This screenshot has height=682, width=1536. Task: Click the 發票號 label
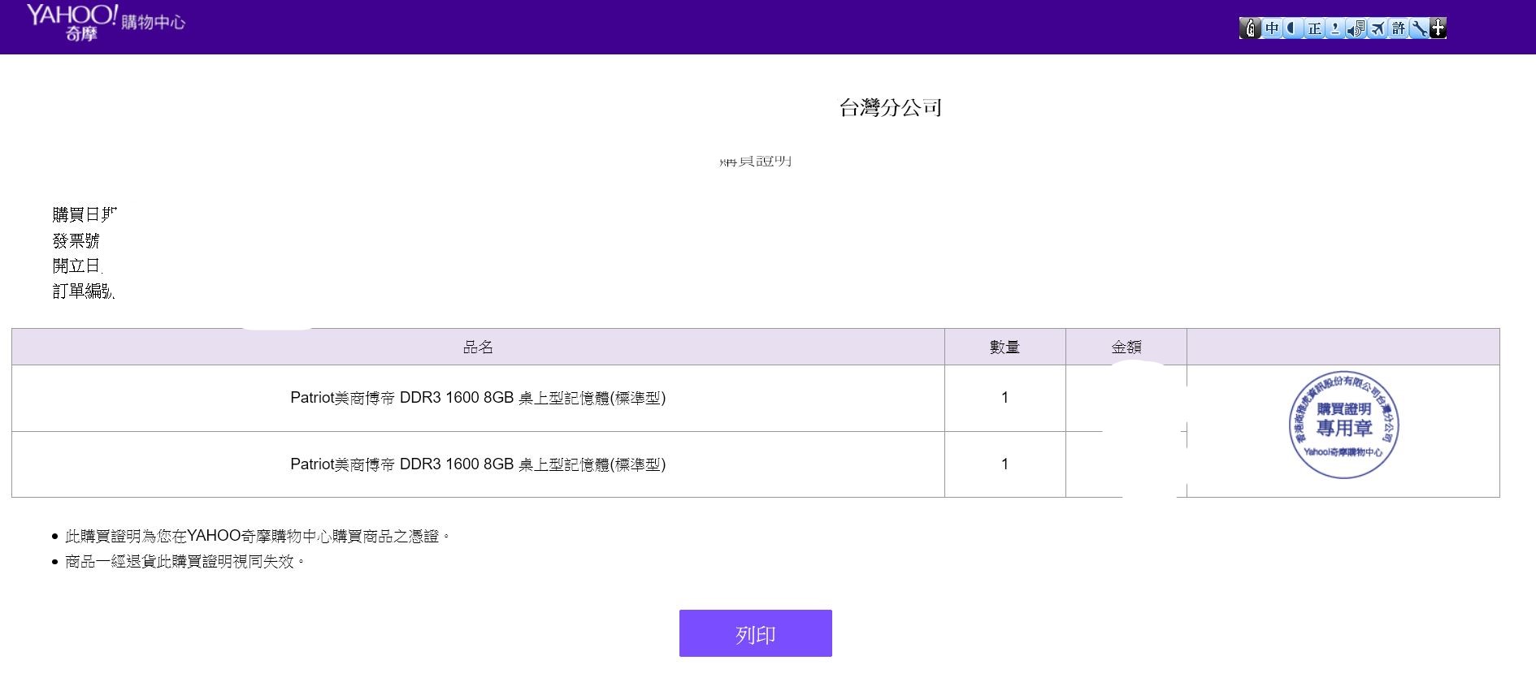click(76, 240)
